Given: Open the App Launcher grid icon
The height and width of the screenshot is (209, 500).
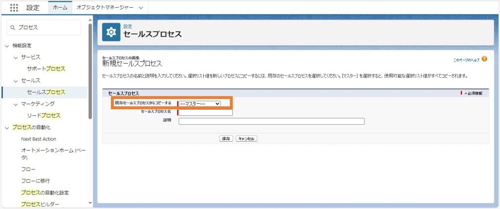Looking at the screenshot, I should [x=14, y=8].
